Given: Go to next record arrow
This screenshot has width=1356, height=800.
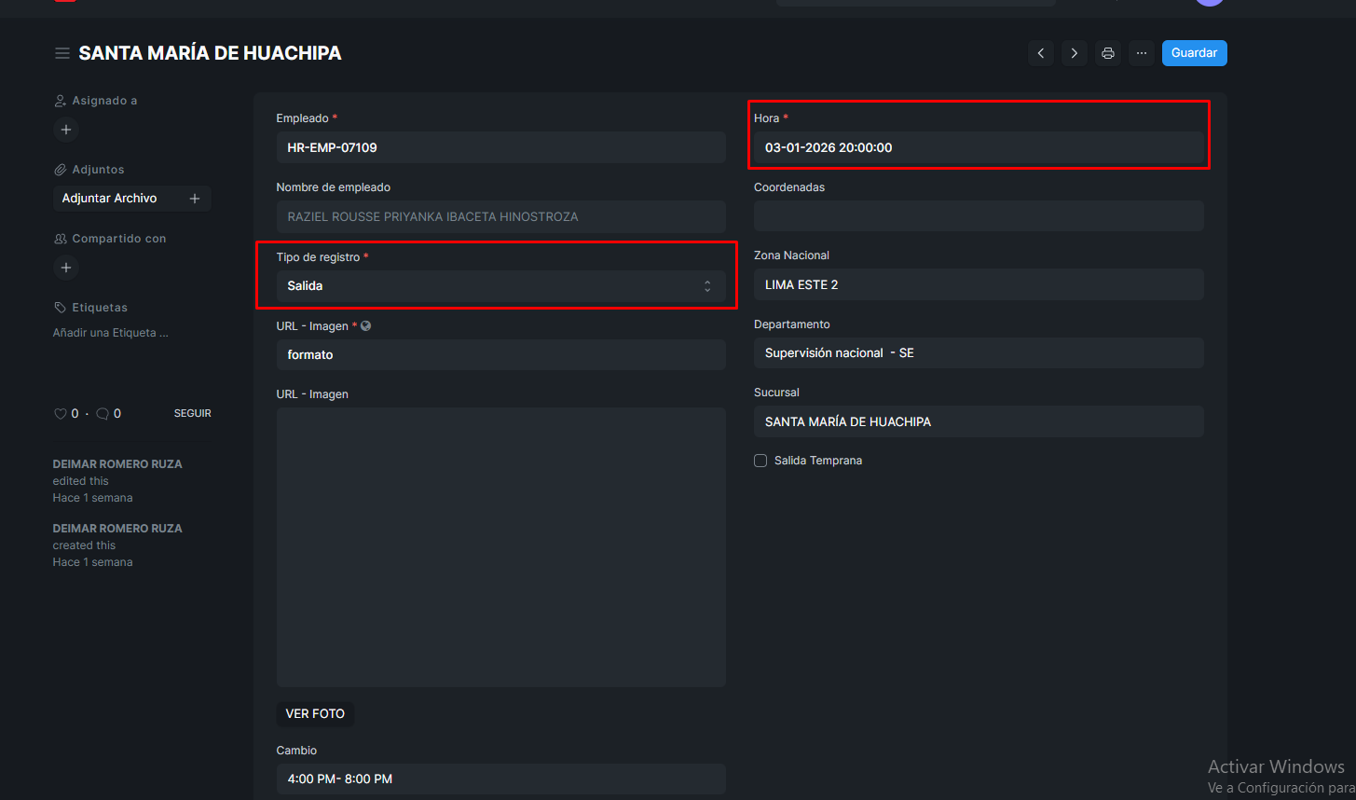Looking at the screenshot, I should tap(1075, 53).
